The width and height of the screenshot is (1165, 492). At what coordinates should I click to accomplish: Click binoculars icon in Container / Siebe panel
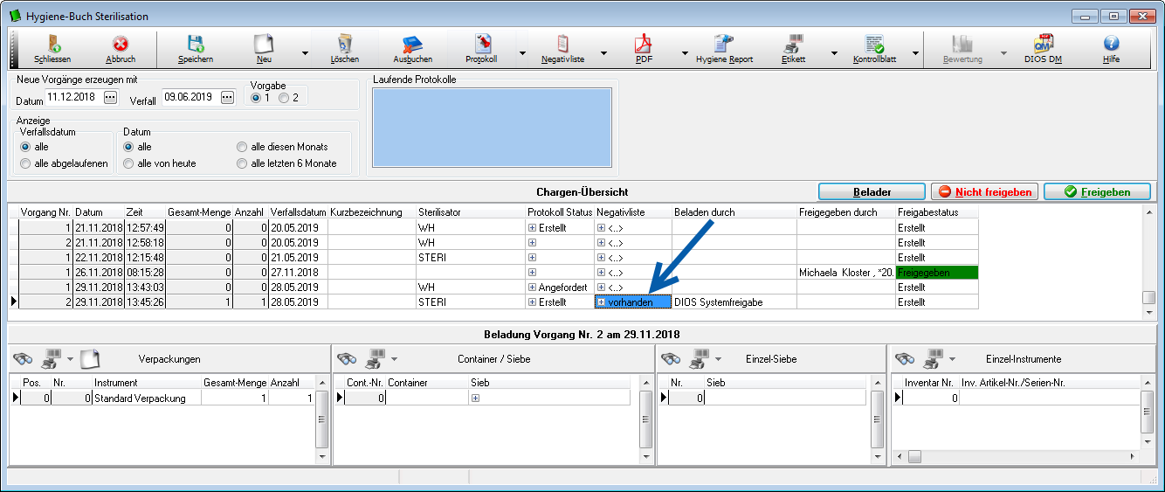pos(347,358)
